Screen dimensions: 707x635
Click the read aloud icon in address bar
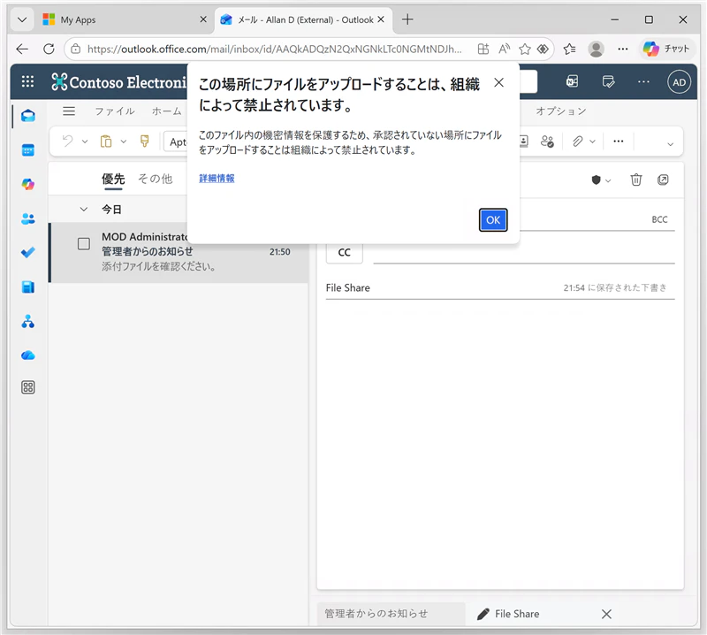click(x=504, y=49)
